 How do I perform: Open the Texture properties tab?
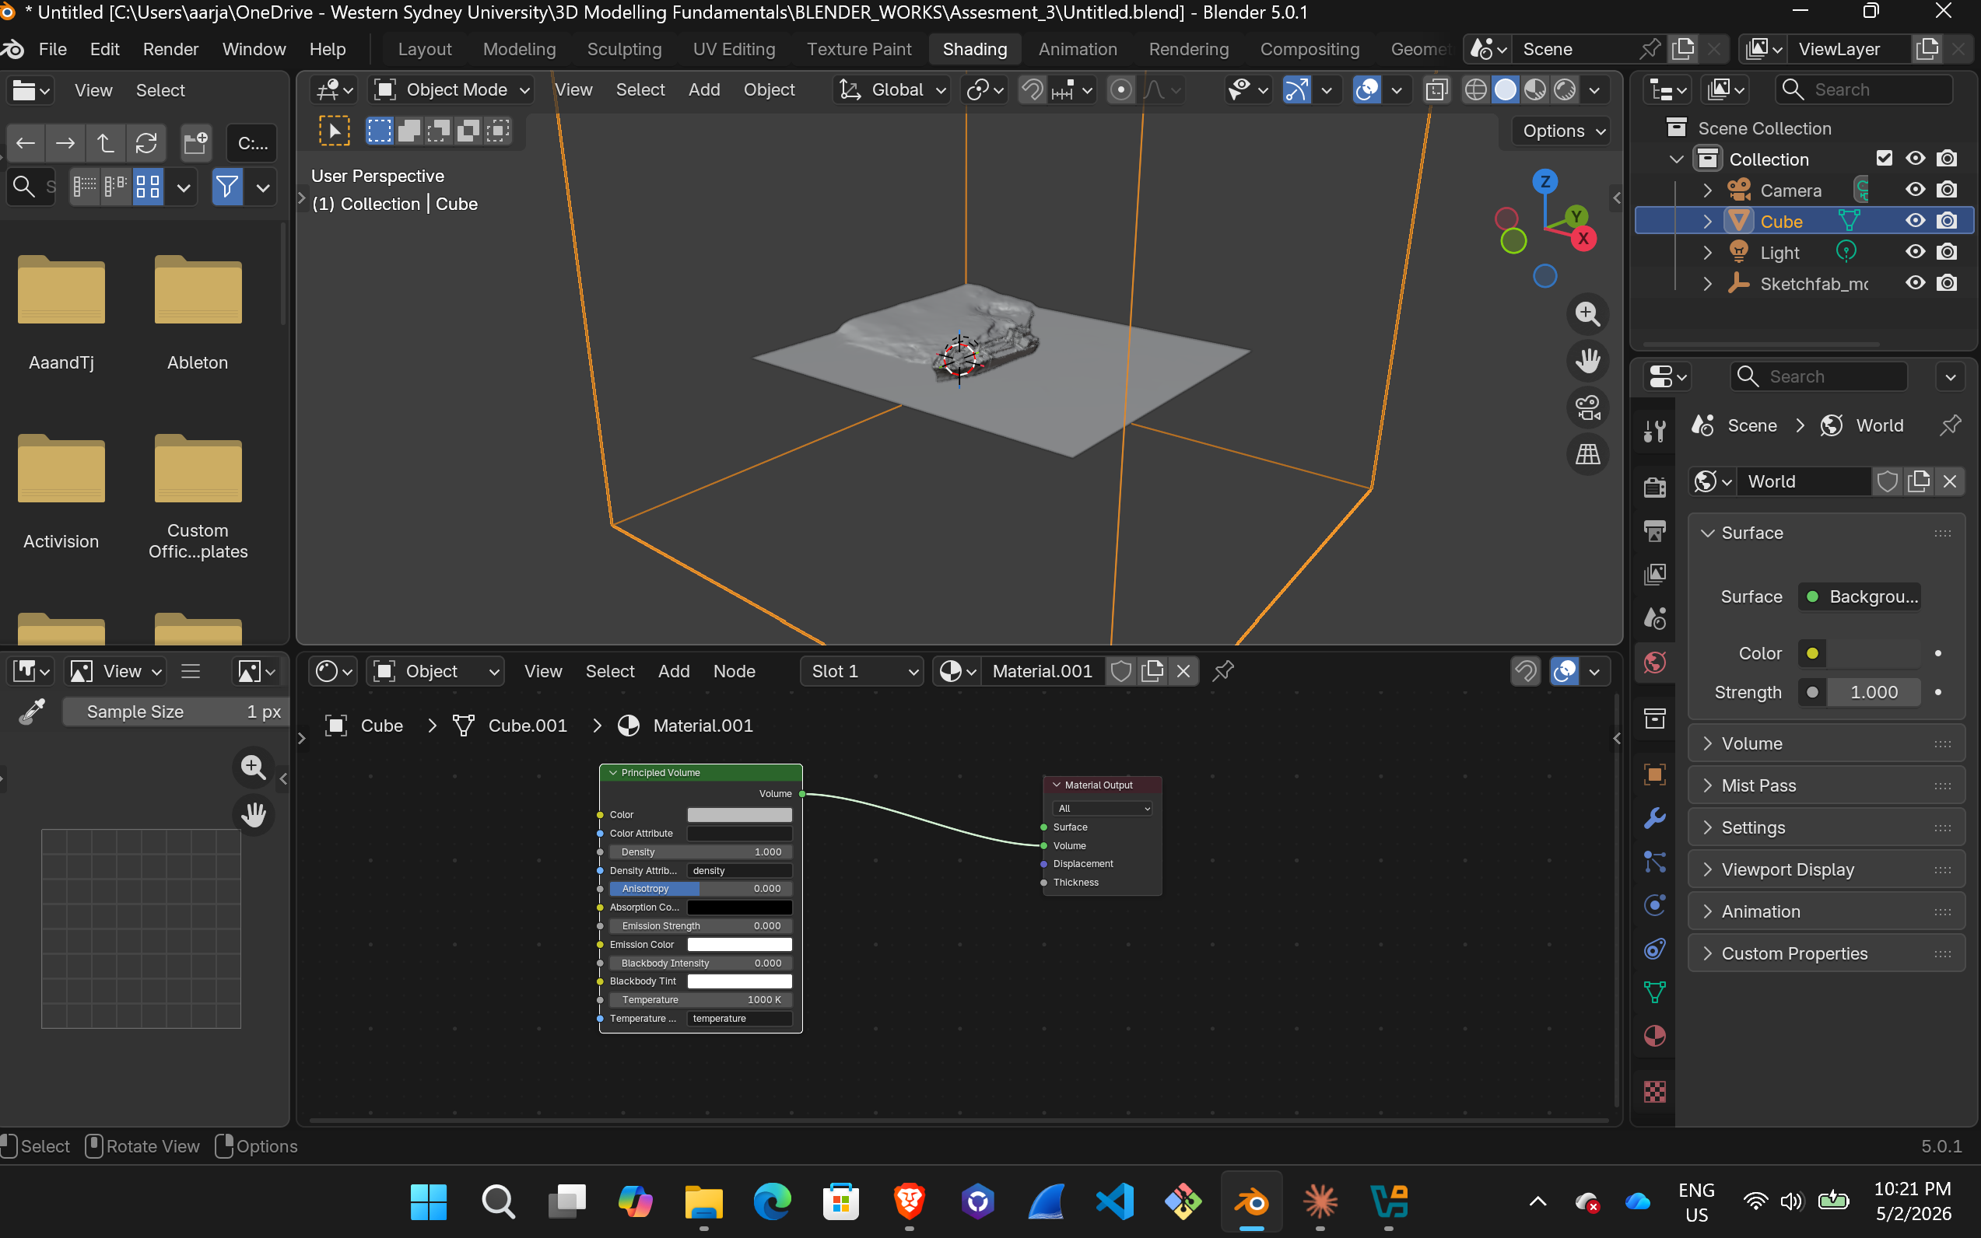click(1654, 1092)
